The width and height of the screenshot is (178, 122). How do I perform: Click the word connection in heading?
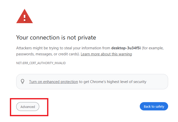45,38
